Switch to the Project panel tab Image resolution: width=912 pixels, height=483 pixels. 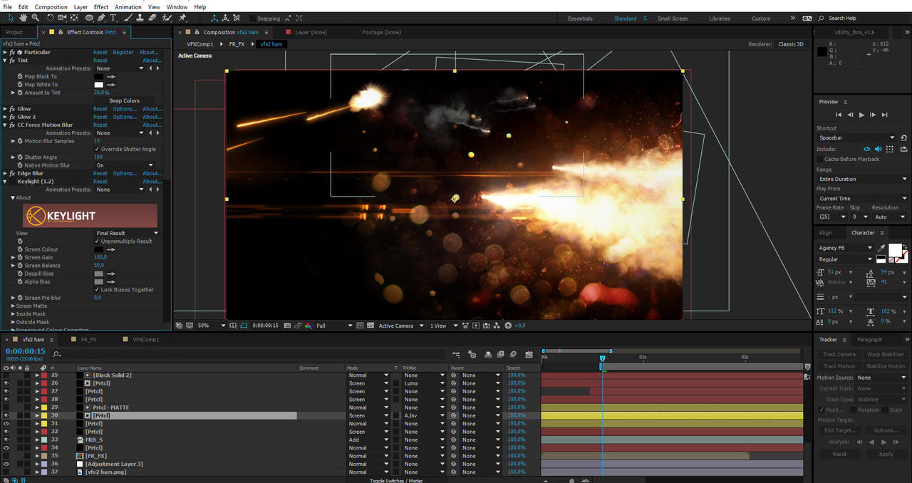[x=14, y=32]
